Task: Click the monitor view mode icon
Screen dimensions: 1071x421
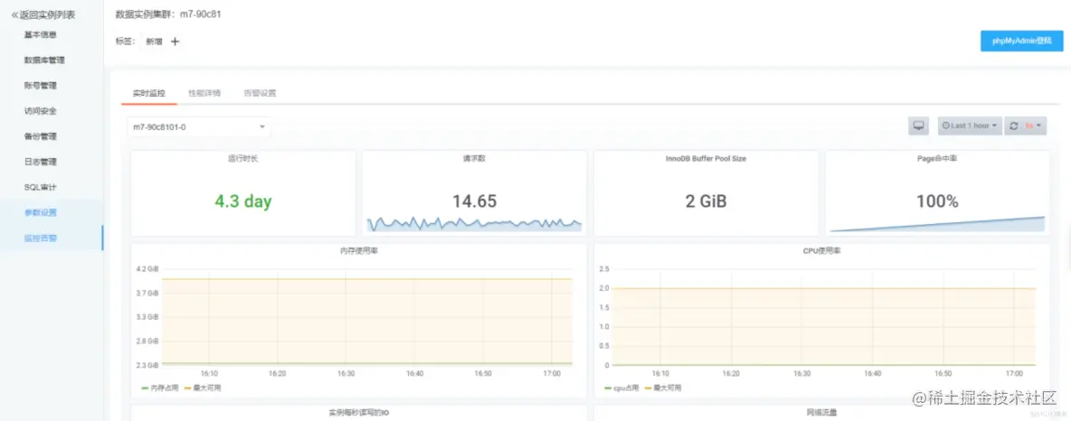Action: (919, 126)
